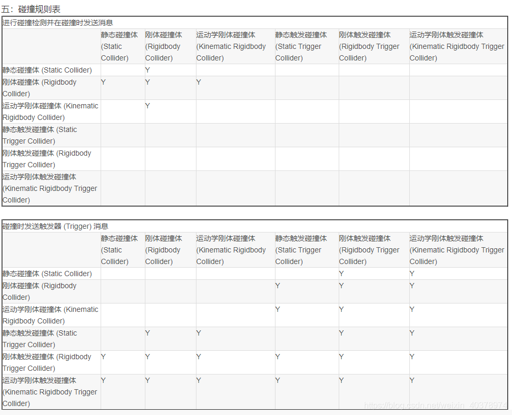Trigger table: Y at Kinematic Rigidbody Collider row, Kinematic Trigger column

tap(412, 309)
